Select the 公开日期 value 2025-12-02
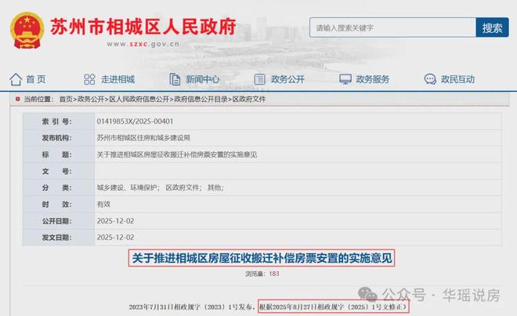 pyautogui.click(x=115, y=221)
